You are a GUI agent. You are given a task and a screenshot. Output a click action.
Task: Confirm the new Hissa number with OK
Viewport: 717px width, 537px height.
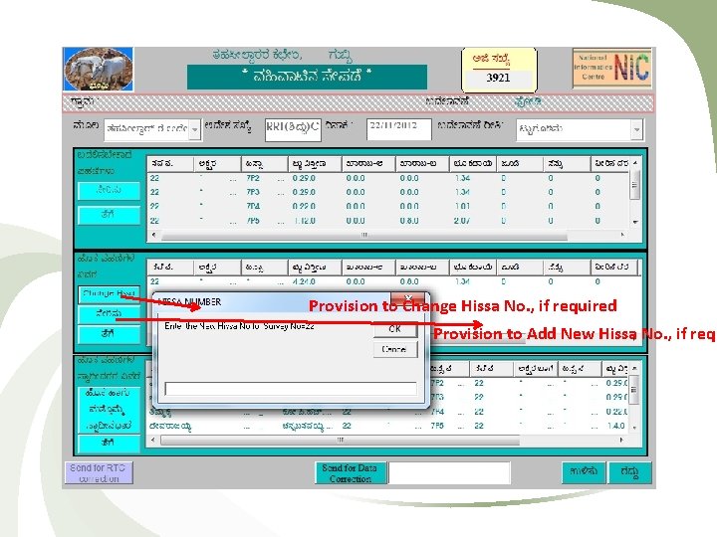(395, 329)
